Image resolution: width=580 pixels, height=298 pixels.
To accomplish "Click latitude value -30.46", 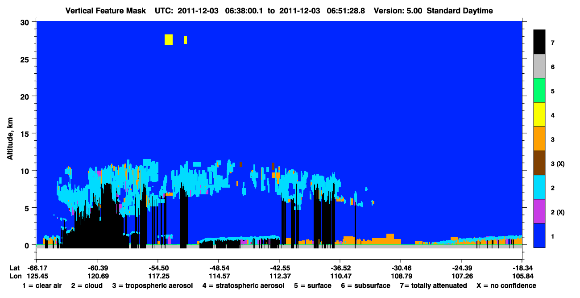I will [401, 268].
